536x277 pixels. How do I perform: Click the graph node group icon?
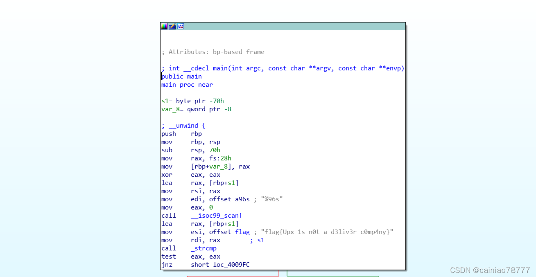181,26
